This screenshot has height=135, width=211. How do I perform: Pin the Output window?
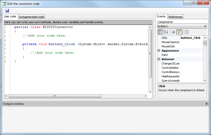click(206, 104)
